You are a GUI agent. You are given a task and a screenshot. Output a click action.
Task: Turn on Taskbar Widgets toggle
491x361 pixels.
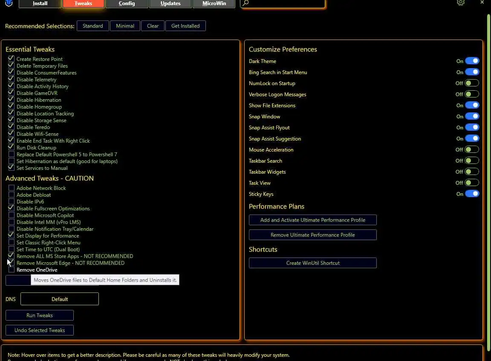[x=472, y=172]
